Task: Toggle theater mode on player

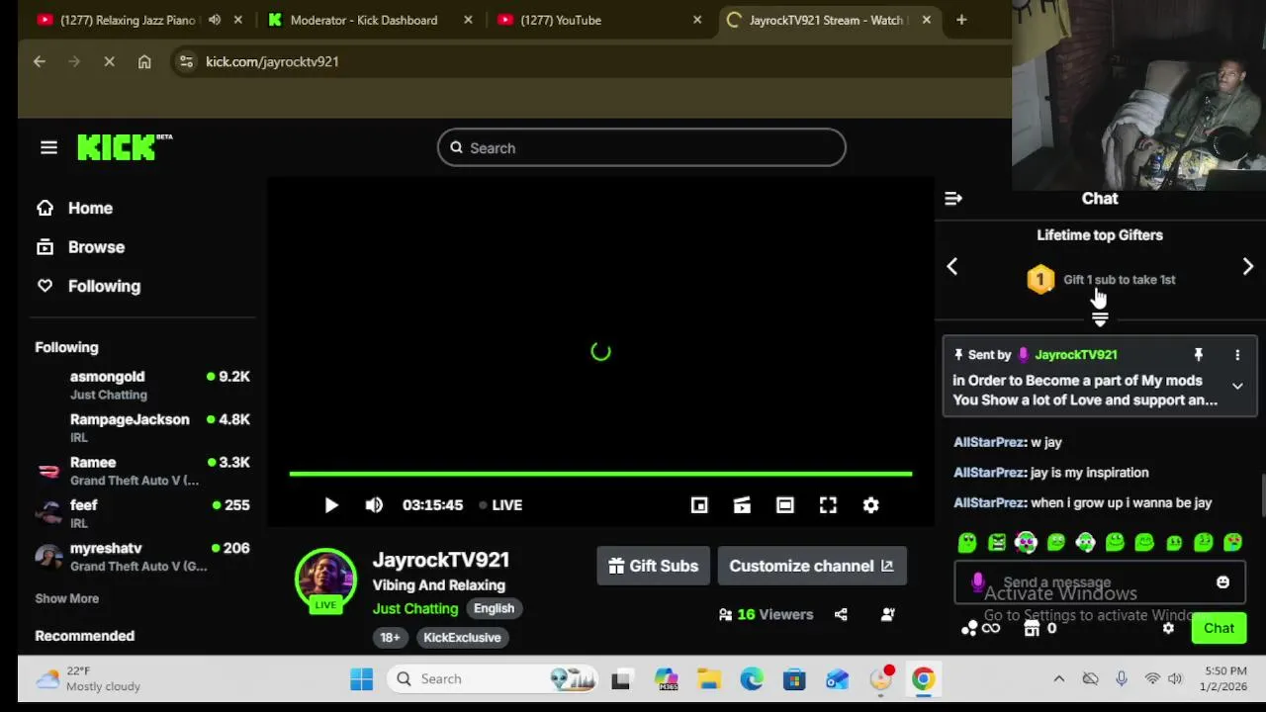Action: 784,505
